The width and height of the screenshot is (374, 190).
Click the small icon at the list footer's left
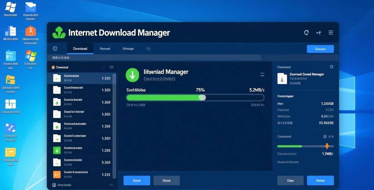(54, 185)
